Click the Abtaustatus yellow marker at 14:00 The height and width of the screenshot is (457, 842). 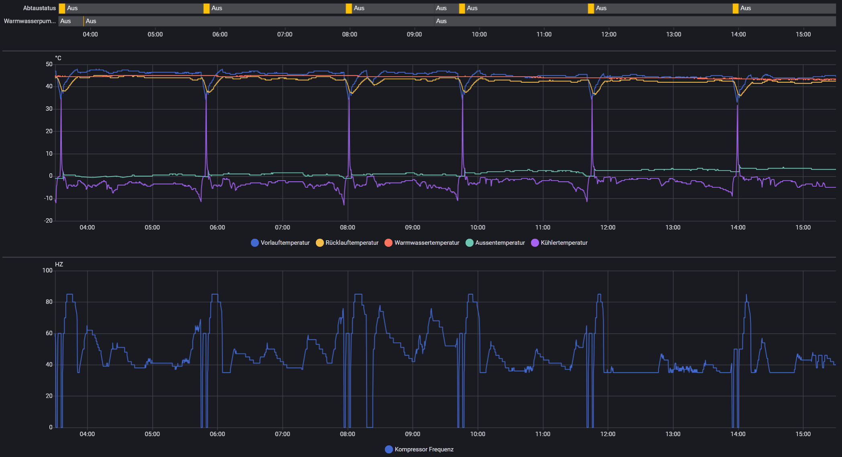point(735,8)
